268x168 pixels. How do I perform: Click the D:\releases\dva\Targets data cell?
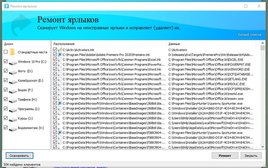211,55
